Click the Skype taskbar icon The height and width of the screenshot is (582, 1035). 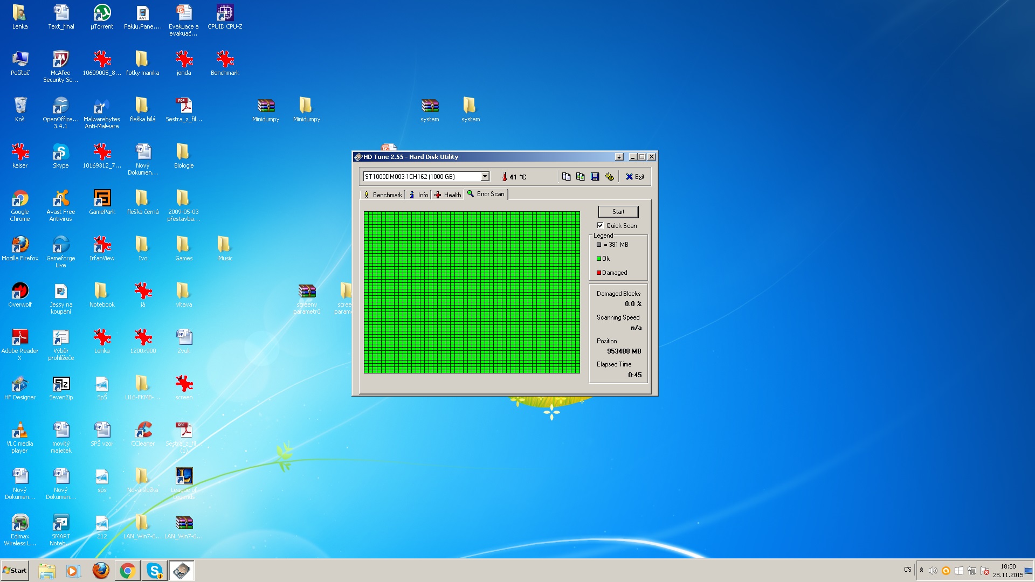pos(155,570)
